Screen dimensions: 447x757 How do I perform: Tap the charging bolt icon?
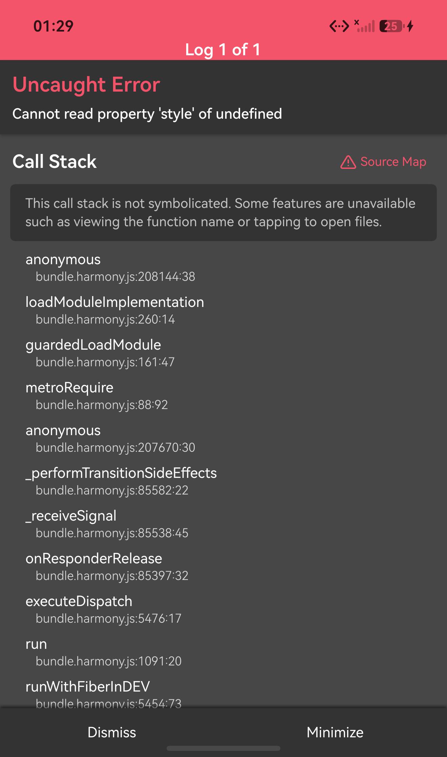(x=410, y=26)
